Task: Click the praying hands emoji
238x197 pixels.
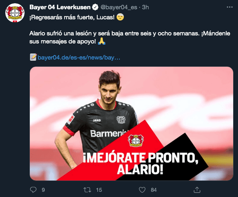Action: click(102, 41)
